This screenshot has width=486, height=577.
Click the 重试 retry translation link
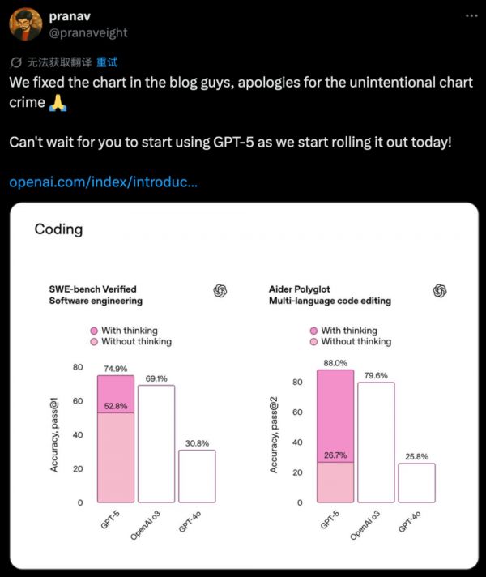pos(107,62)
